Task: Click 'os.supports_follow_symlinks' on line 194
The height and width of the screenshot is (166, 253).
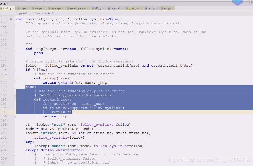Action: (x=93, y=108)
